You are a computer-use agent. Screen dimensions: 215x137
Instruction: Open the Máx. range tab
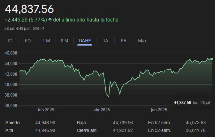(x=143, y=41)
